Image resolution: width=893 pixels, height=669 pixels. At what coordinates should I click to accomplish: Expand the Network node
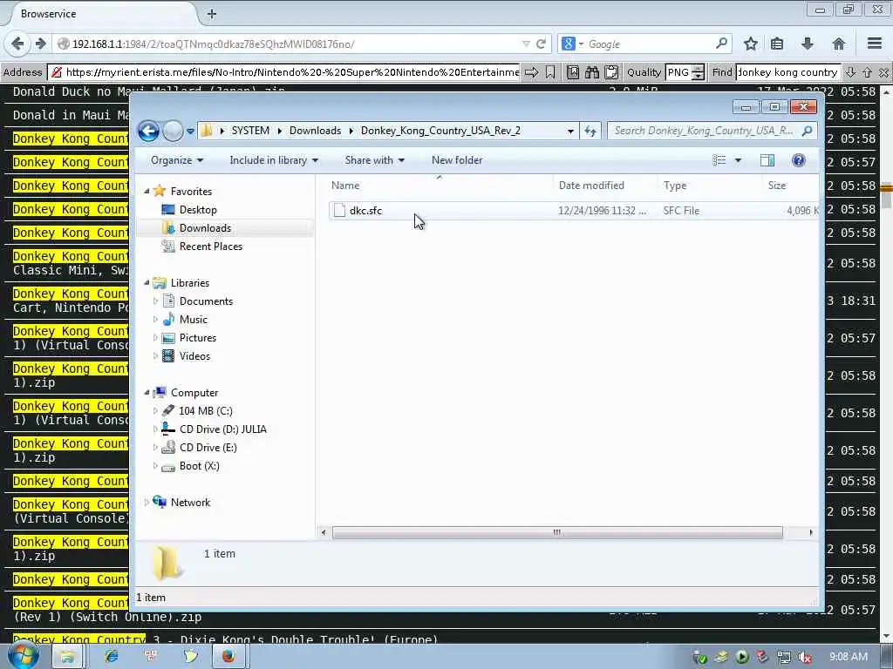click(147, 503)
